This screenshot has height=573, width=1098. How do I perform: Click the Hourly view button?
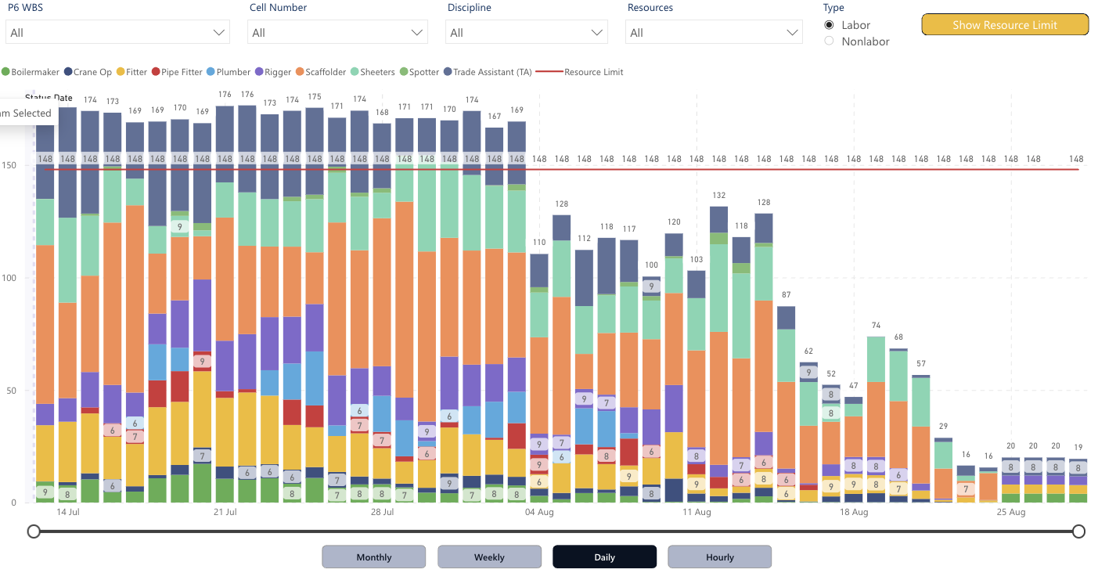pyautogui.click(x=719, y=557)
